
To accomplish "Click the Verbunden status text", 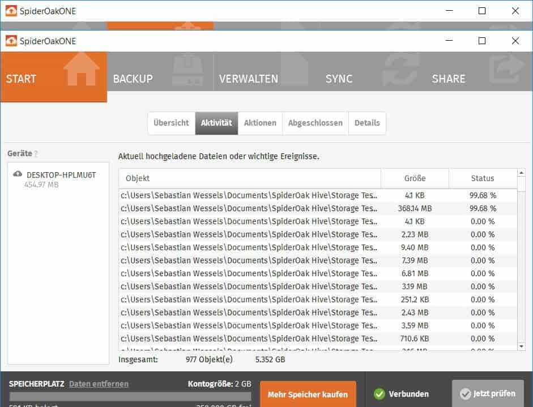I will [x=408, y=394].
